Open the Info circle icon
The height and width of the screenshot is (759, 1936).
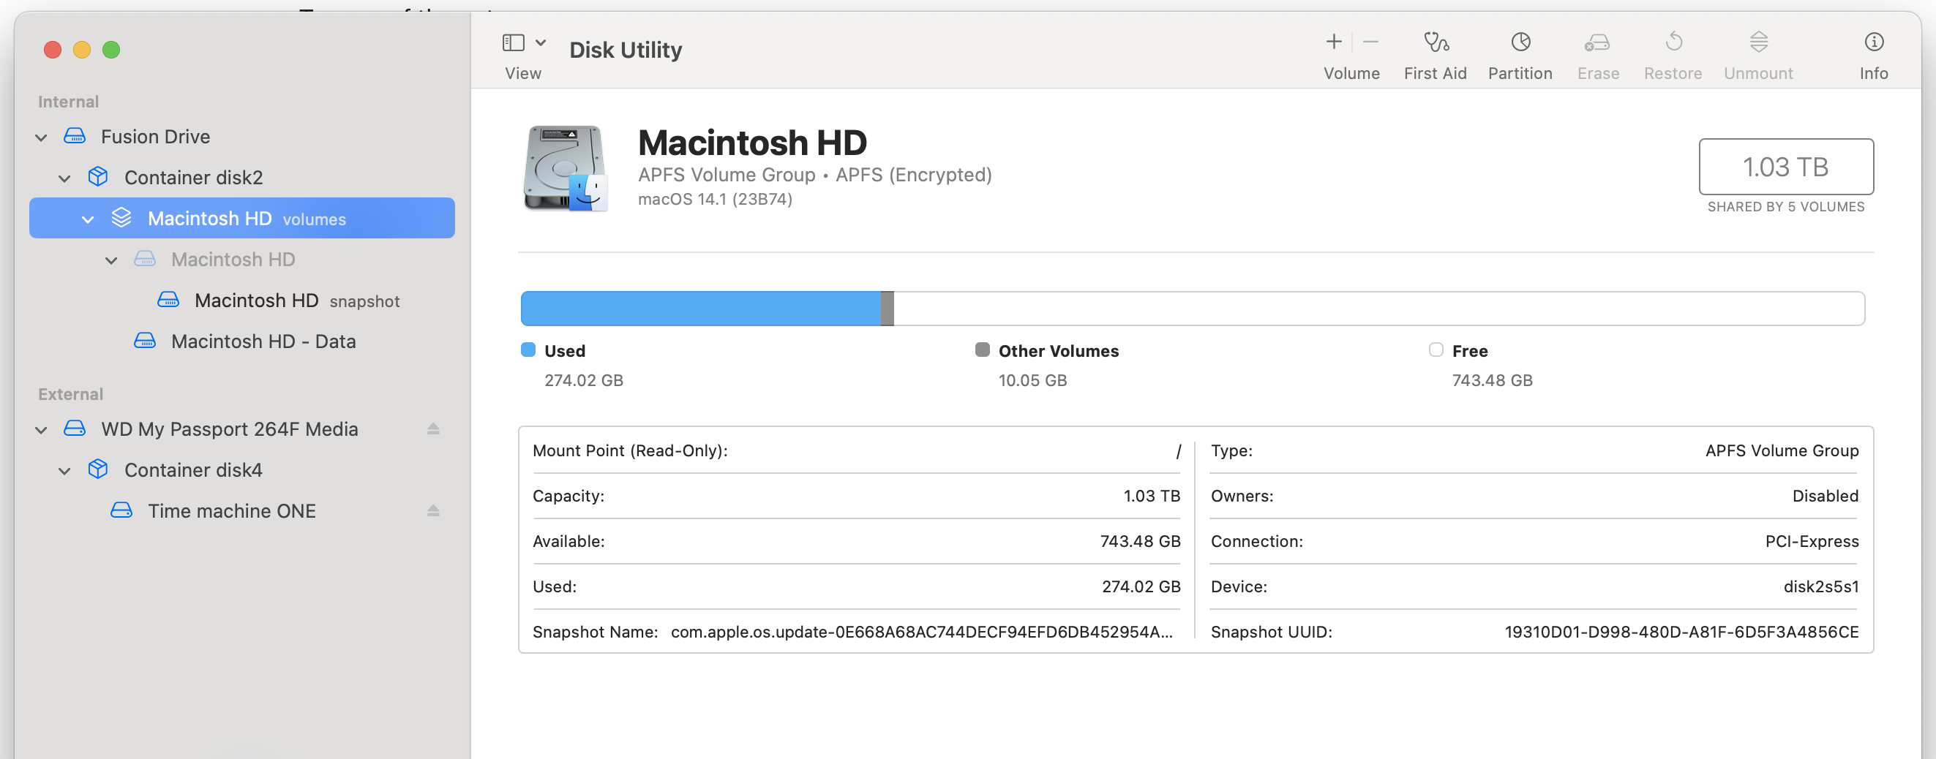coord(1874,41)
